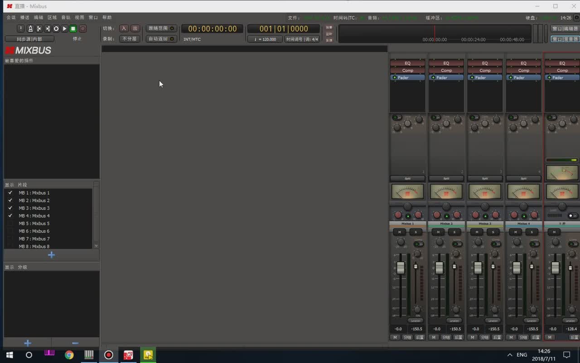Image resolution: width=580 pixels, height=363 pixels.
Task: Open Chrome from the taskbar
Action: pos(69,355)
